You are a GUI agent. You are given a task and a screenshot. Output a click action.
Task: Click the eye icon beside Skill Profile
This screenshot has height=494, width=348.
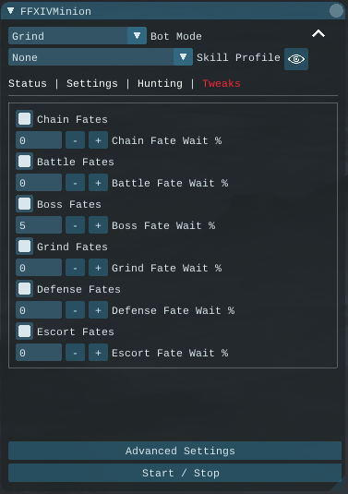[x=296, y=59]
